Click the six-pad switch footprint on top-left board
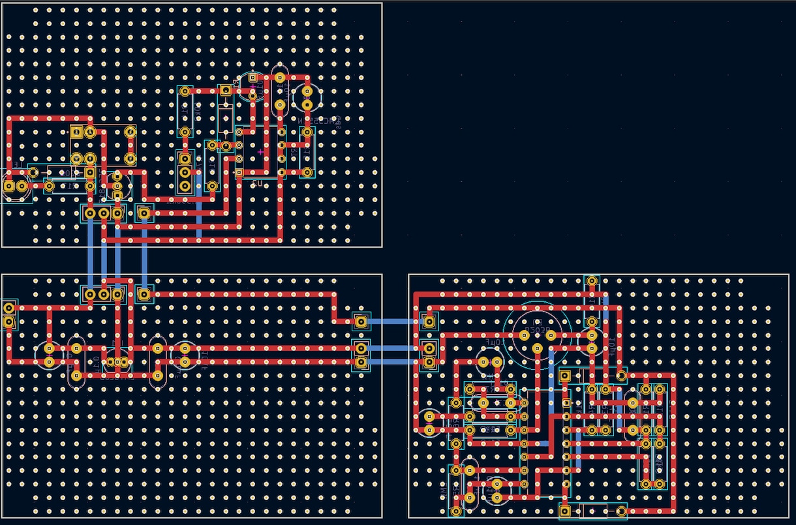This screenshot has width=796, height=525. pos(104,145)
